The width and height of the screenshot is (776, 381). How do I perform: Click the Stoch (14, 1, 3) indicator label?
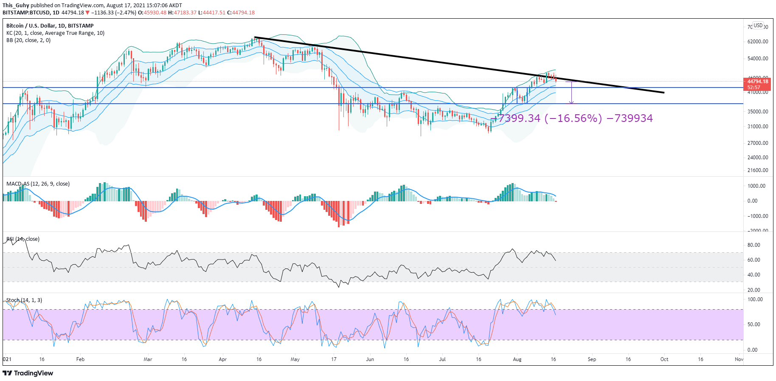tap(24, 300)
